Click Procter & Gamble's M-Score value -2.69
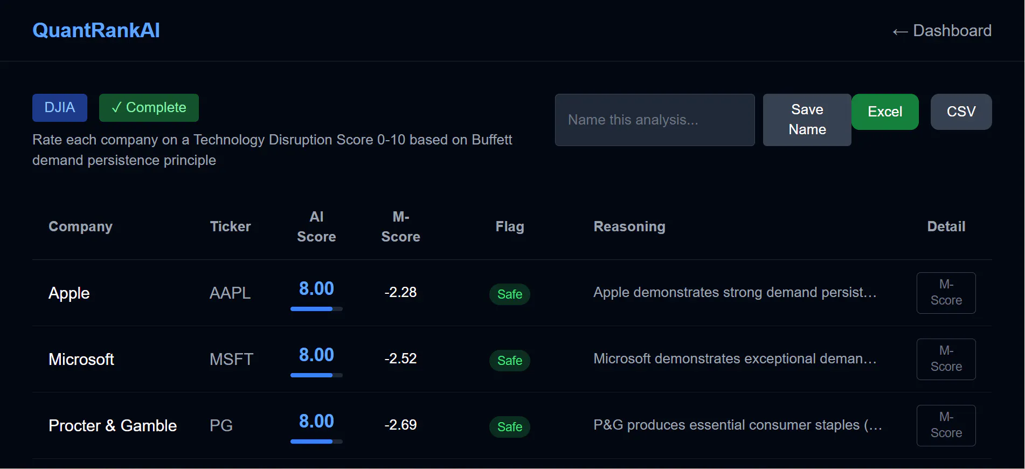 pos(400,425)
